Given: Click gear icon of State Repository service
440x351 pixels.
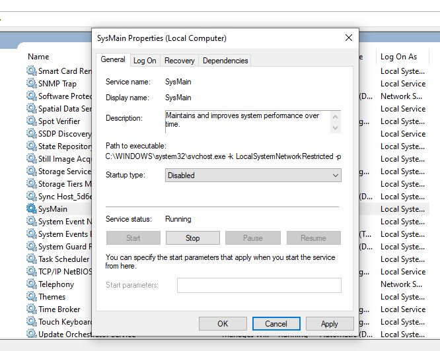Looking at the screenshot, I should pos(32,146).
